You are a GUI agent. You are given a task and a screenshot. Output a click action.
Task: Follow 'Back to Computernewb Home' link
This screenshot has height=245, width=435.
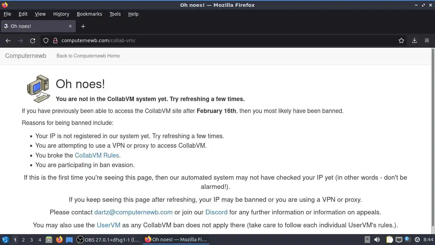tap(88, 56)
